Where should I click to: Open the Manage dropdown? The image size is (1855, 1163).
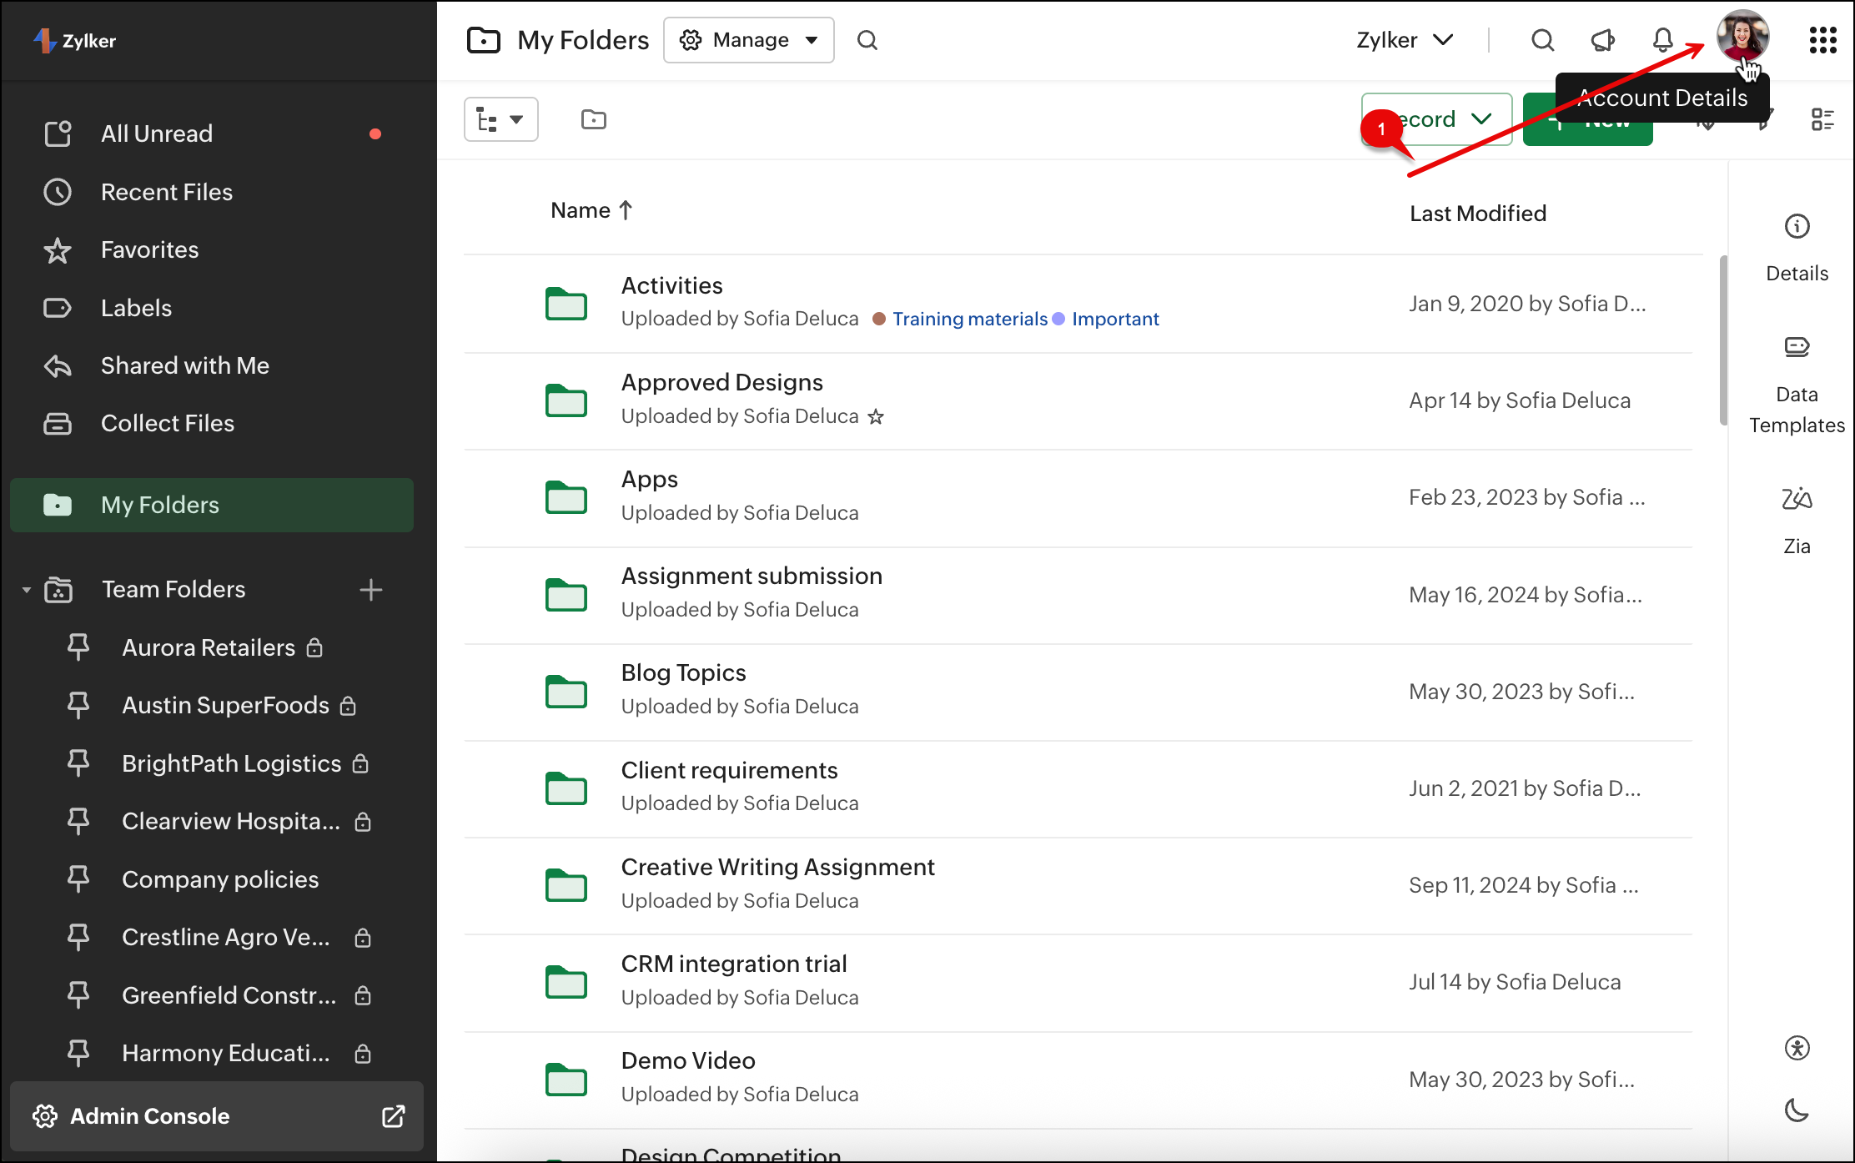pos(748,40)
